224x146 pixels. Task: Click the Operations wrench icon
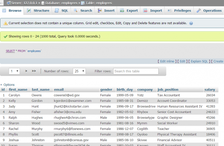(x=199, y=10)
